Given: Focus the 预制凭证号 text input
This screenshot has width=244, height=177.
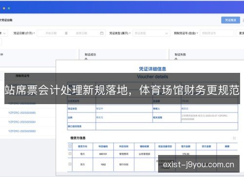Looking at the screenshot, I should pyautogui.click(x=217, y=33).
